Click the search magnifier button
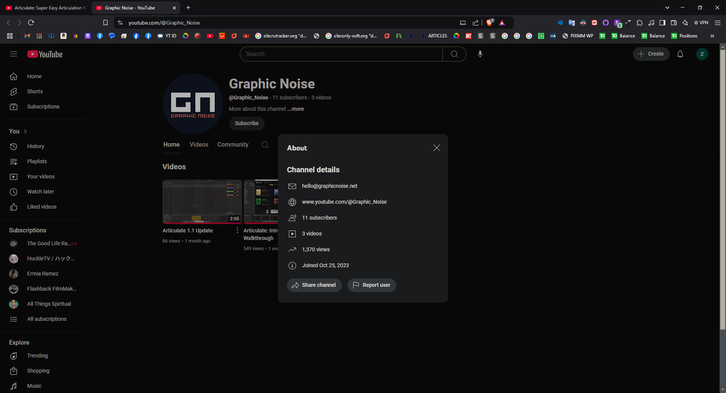This screenshot has height=393, width=726. tap(455, 54)
